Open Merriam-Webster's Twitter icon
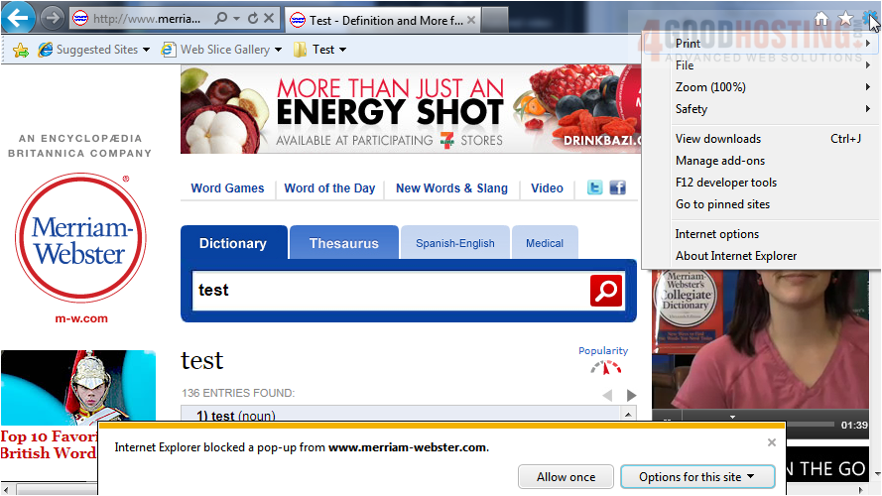 594,187
